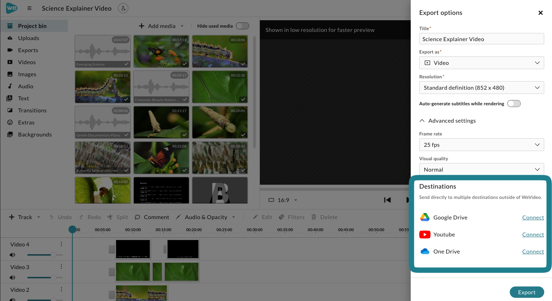Connect Youtube destination

(533, 234)
